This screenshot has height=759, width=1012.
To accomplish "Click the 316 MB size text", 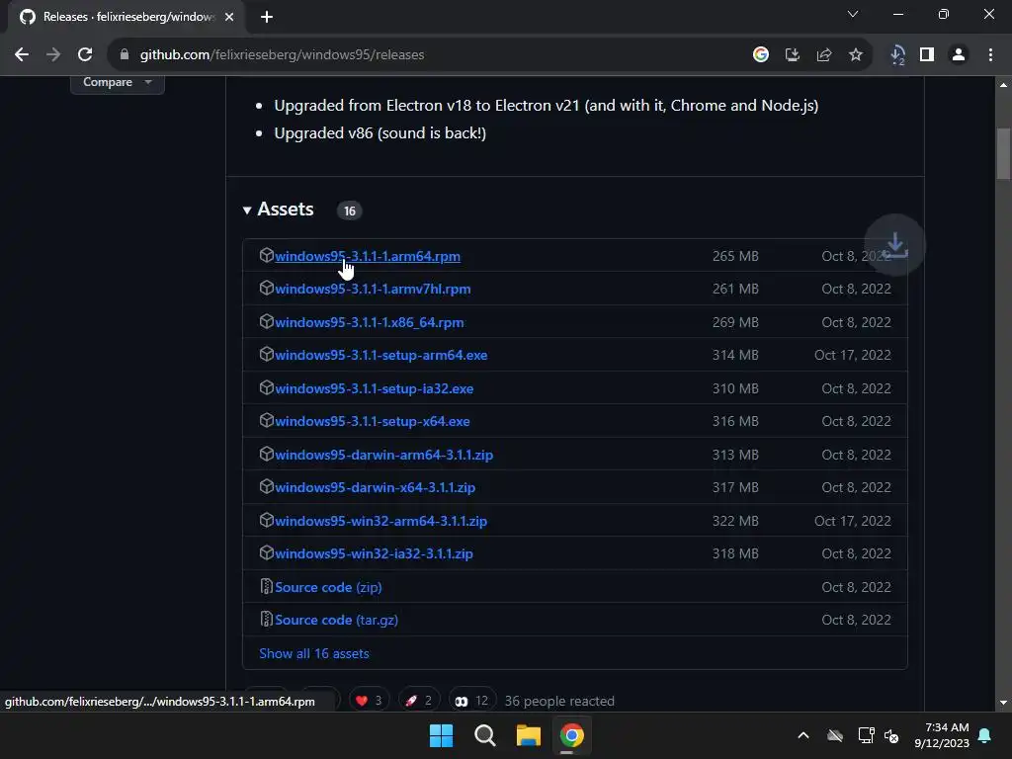I will (735, 421).
